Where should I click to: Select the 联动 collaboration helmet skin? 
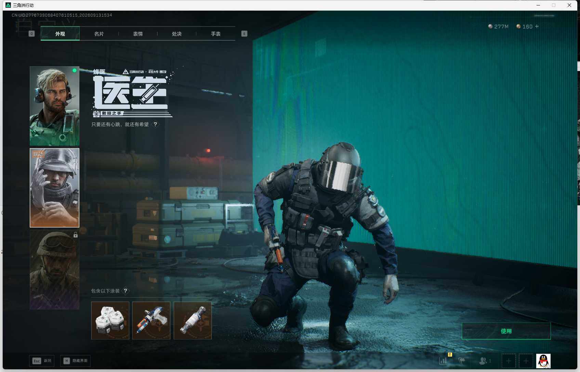click(x=54, y=188)
